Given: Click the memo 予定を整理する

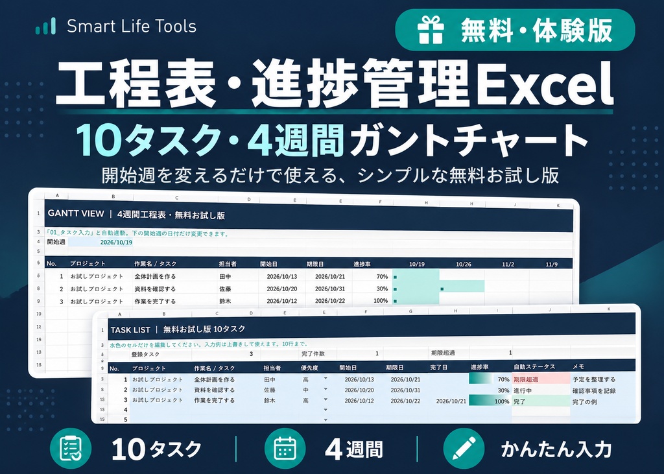Looking at the screenshot, I should pos(594,379).
